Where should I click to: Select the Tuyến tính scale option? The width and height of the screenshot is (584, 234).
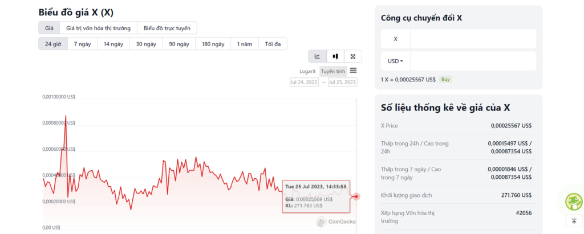(x=332, y=71)
